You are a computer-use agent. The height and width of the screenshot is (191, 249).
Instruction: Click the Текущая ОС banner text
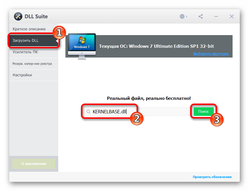[156, 46]
